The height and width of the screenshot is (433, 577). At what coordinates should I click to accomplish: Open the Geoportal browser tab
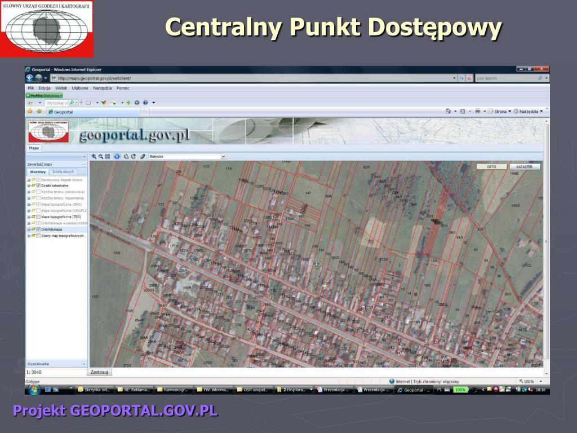(x=93, y=112)
